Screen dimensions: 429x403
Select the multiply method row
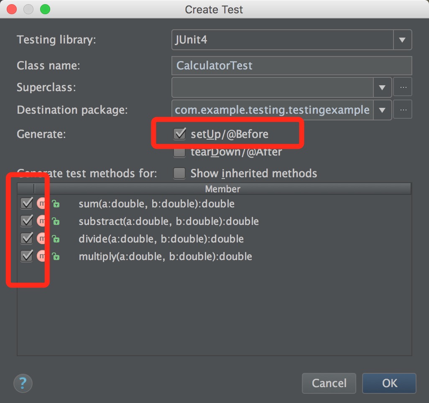tap(165, 256)
